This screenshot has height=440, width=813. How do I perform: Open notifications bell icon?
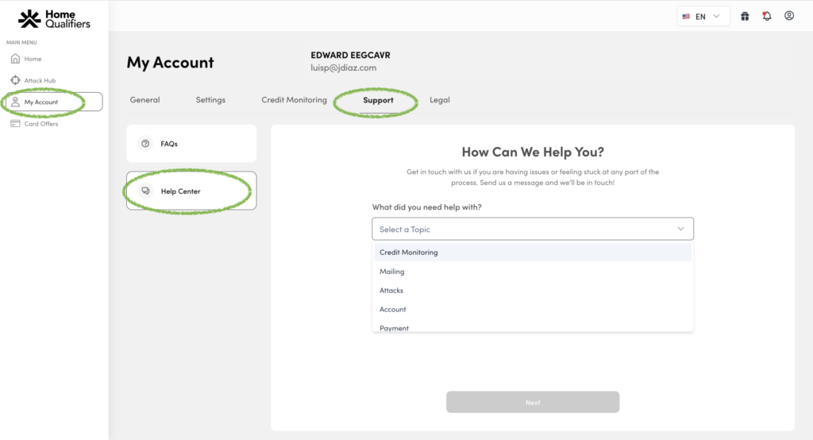767,16
